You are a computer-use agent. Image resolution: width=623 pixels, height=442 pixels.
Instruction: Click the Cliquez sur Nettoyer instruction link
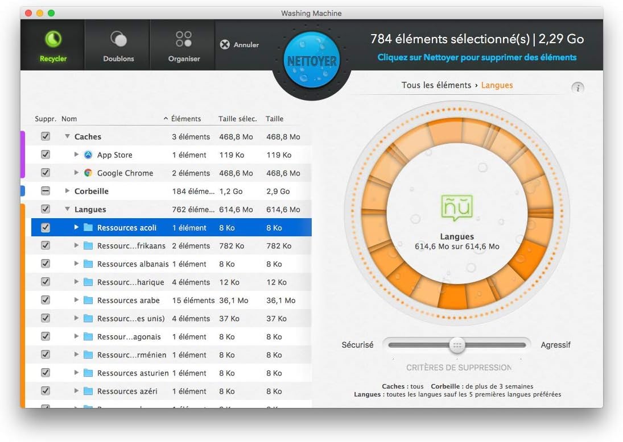click(477, 57)
